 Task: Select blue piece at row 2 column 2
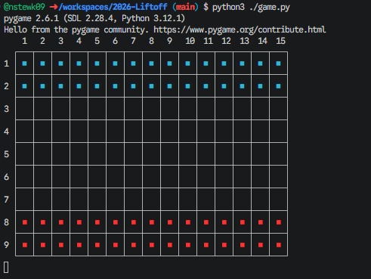42,86
